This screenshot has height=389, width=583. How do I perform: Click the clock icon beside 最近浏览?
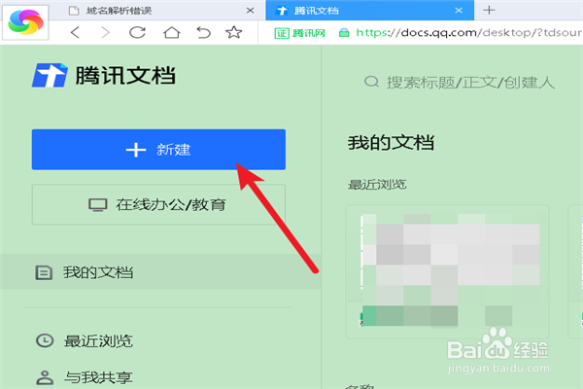click(x=45, y=340)
